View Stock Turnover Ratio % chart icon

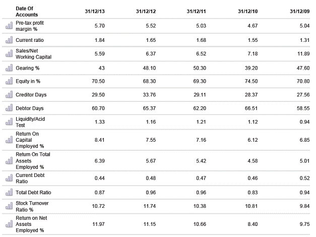tap(9, 206)
